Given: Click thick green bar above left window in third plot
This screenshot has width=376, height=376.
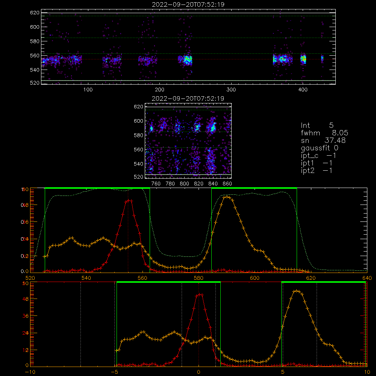Looking at the screenshot, I should pos(97,188).
